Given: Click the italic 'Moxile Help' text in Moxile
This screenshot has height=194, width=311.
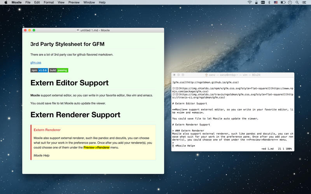Looking at the screenshot, I should [x=42, y=156].
